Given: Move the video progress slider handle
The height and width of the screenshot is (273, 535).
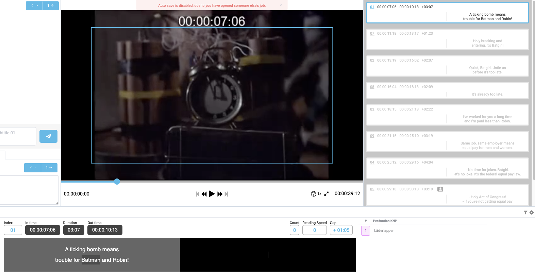Looking at the screenshot, I should [117, 182].
